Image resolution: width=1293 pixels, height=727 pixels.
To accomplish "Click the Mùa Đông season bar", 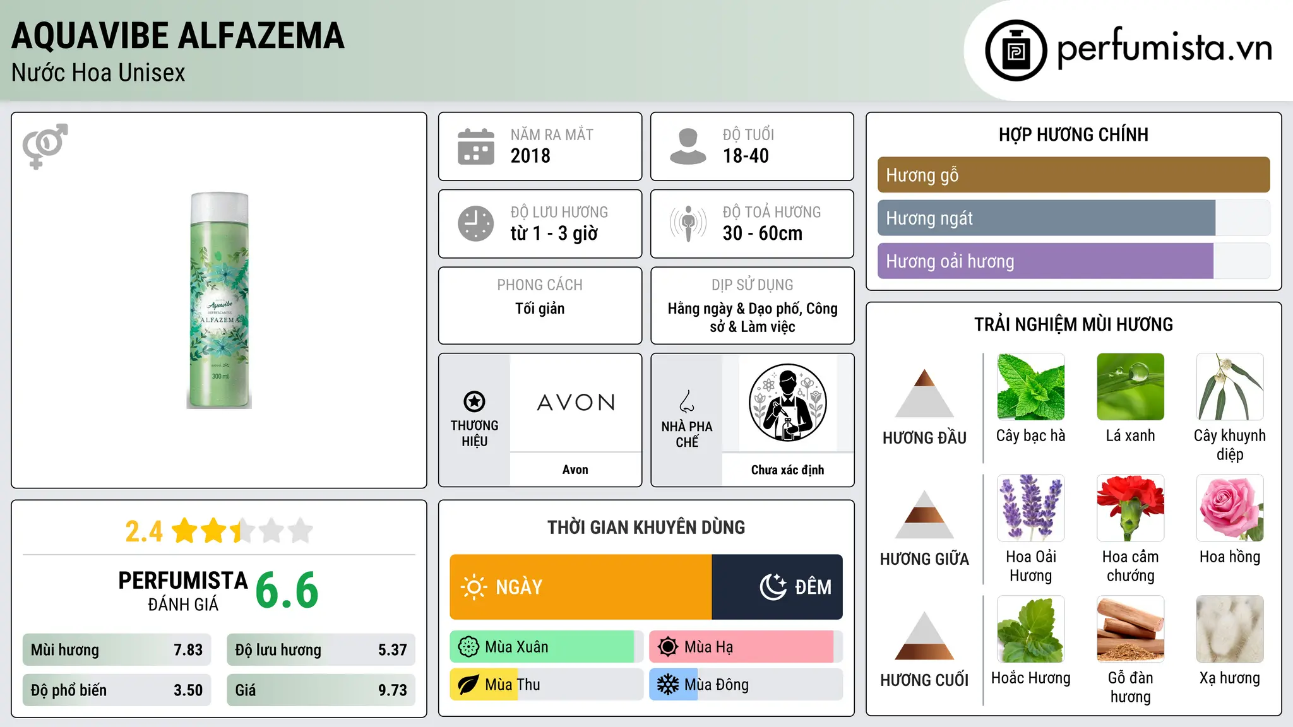I will tap(746, 685).
